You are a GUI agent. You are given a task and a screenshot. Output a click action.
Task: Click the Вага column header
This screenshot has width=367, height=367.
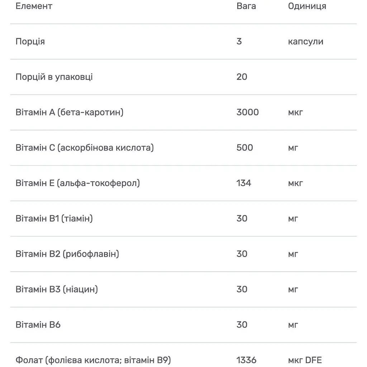[246, 6]
